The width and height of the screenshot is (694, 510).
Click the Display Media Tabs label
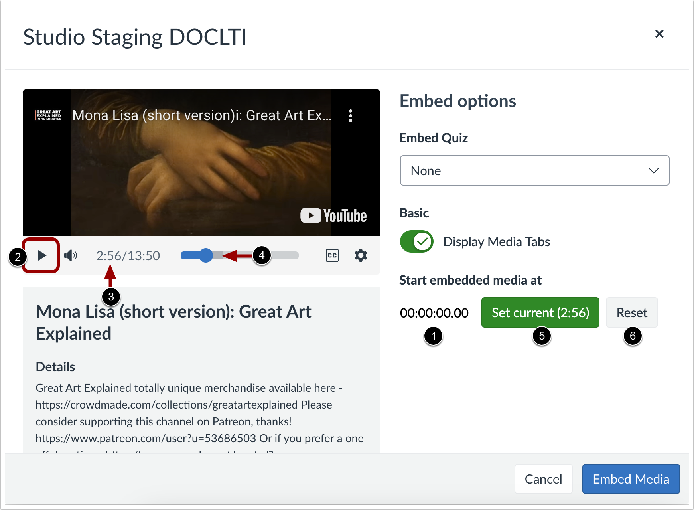497,242
